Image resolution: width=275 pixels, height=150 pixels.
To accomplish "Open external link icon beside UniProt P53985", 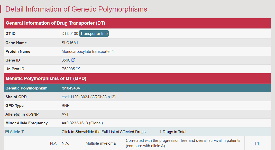I will click(x=78, y=69).
